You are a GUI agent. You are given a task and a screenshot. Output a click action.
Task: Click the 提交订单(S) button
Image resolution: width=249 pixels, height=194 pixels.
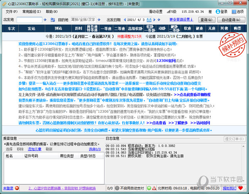coord(234,139)
